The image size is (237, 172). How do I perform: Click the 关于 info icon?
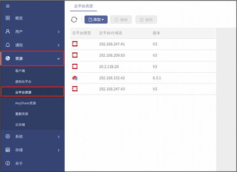[8, 163]
